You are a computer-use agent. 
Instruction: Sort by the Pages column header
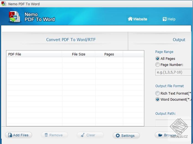click(109, 54)
